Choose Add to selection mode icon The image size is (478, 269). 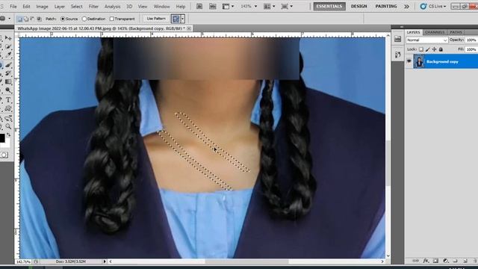pos(26,19)
